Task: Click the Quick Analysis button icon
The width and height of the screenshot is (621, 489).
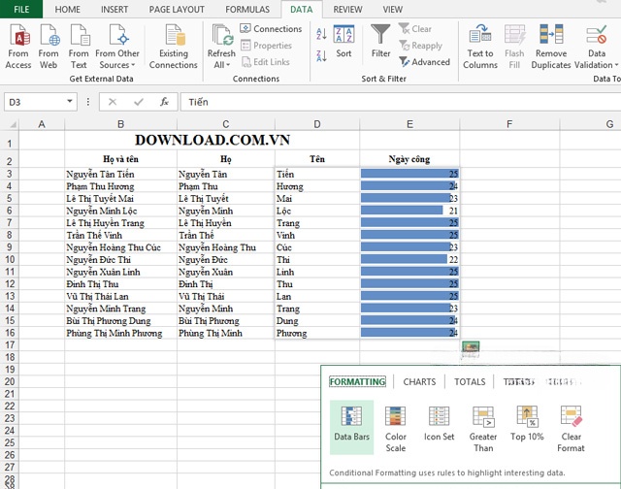Action: [471, 346]
